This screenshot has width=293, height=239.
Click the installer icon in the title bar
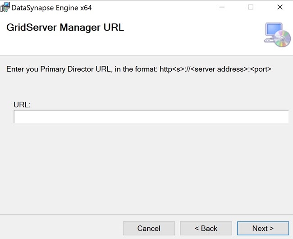click(5, 7)
